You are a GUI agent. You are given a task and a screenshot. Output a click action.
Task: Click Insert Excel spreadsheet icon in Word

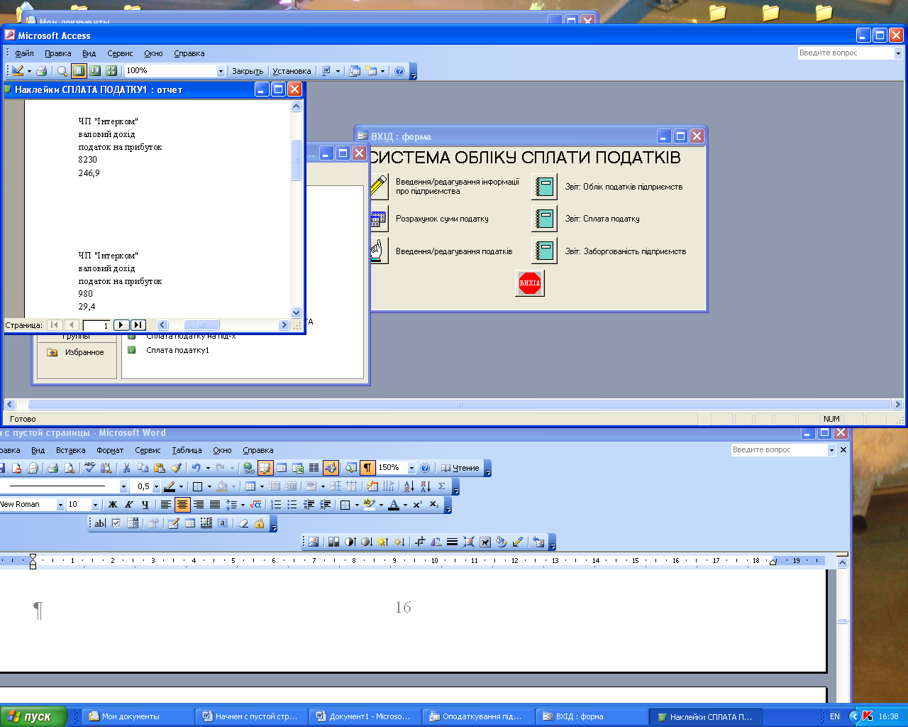[298, 468]
